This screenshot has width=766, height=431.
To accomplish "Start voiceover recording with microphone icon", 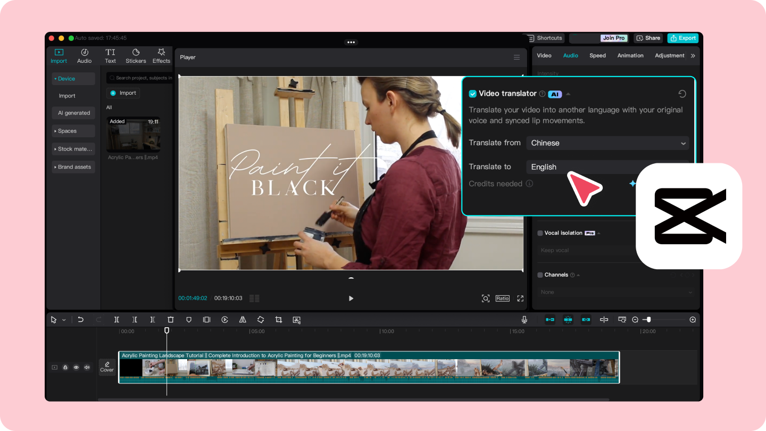I will (x=524, y=320).
